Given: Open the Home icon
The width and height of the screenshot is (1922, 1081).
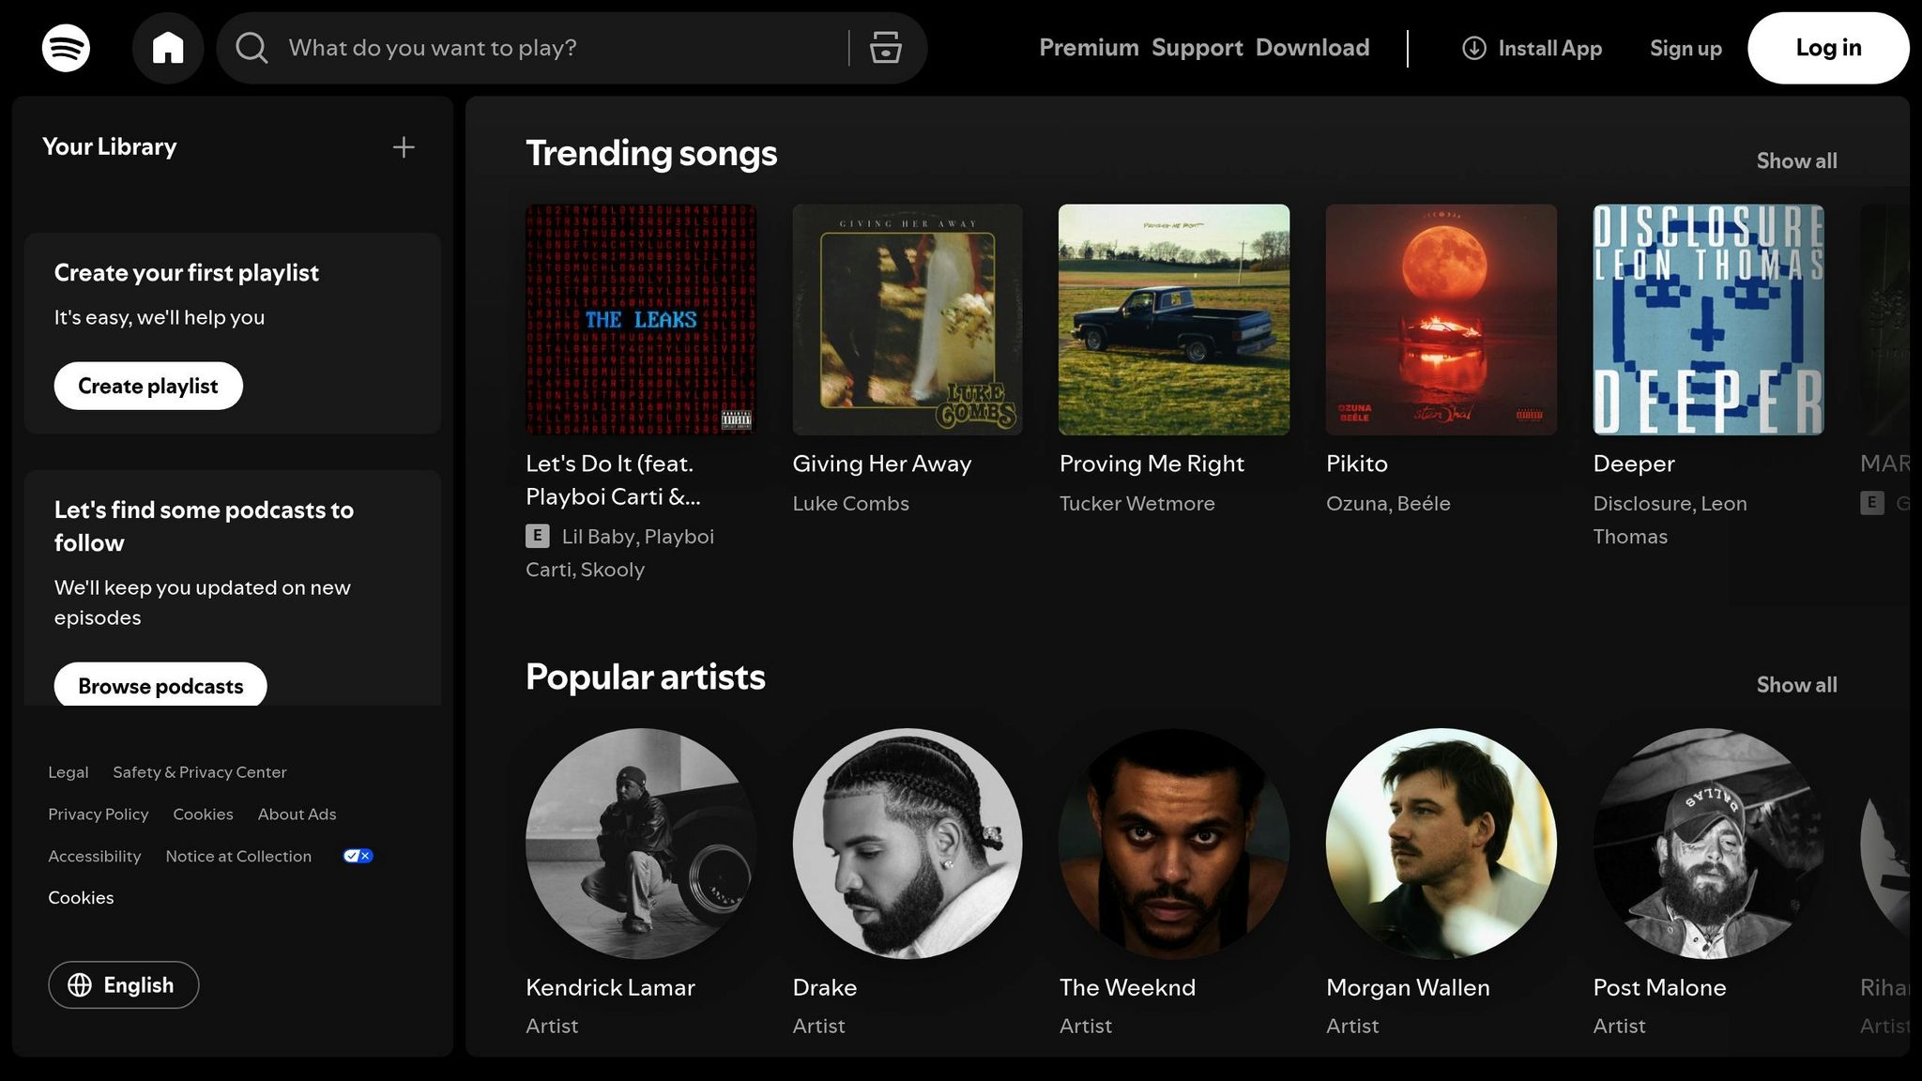Looking at the screenshot, I should 168,47.
